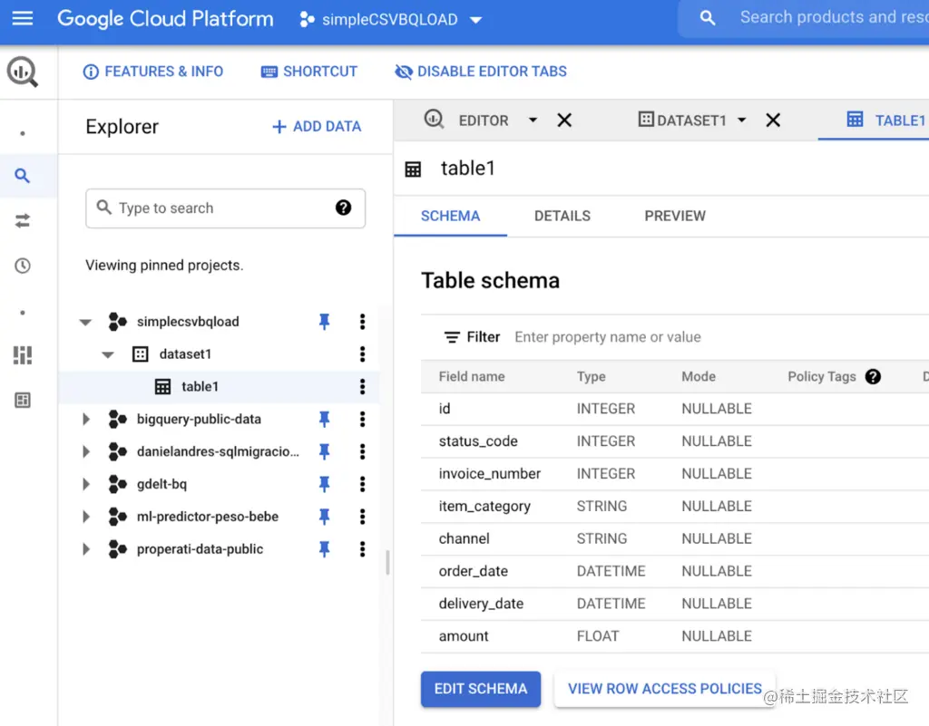Close the DATASET1 tab
The image size is (929, 726).
coord(773,121)
